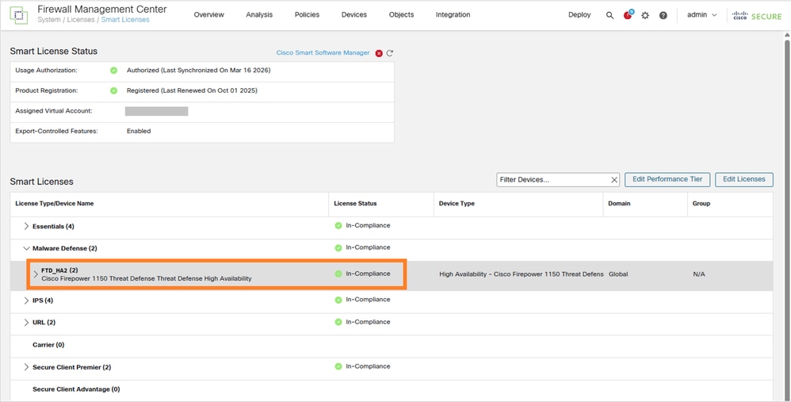Click the Edit Licenses button
Viewport: 791px width, 402px height.
coord(744,179)
